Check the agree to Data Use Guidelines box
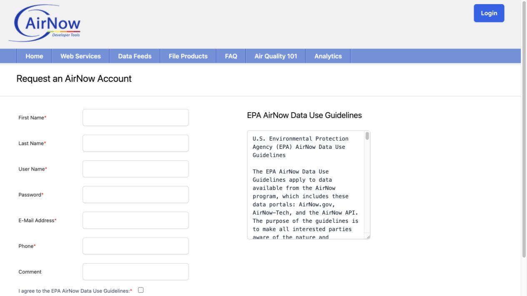527x296 pixels. pyautogui.click(x=141, y=290)
